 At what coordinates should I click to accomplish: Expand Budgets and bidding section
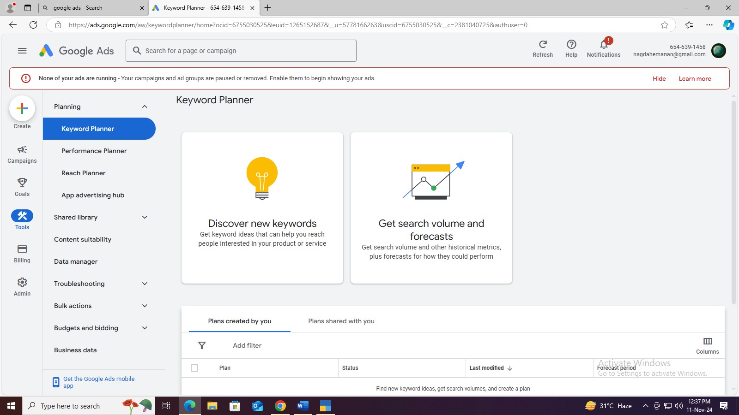[x=145, y=328]
